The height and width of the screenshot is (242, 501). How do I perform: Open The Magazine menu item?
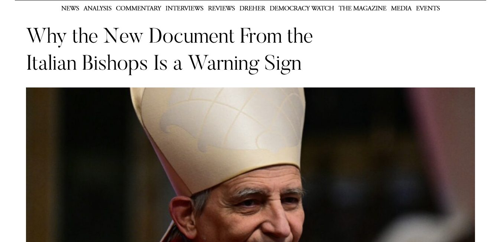click(362, 9)
